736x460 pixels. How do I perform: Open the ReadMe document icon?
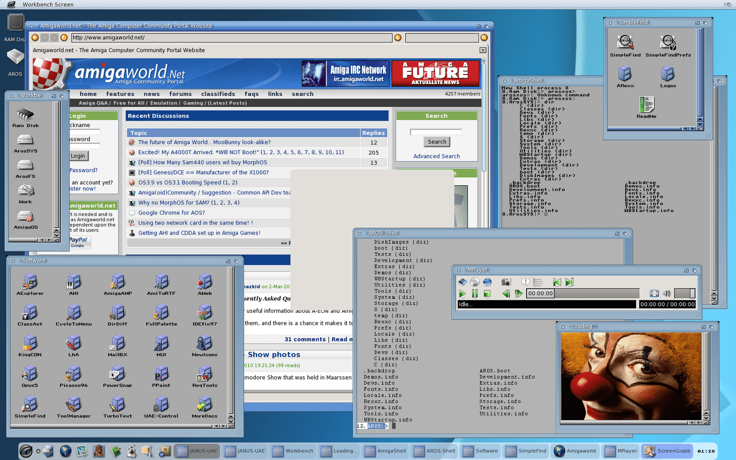(x=646, y=108)
